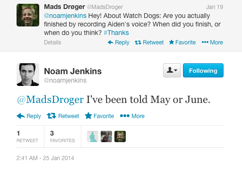242x170 pixels.
Task: Reply to Noam Jenkins' tweet
Action: (29, 116)
